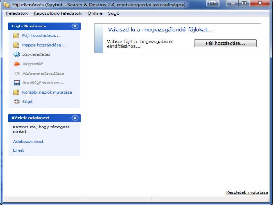The image size is (273, 205).
Task: Click the orange stop icon for Megszakít
Action: pyautogui.click(x=16, y=64)
